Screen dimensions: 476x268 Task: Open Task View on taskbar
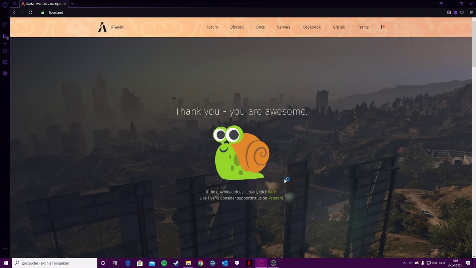[115, 263]
